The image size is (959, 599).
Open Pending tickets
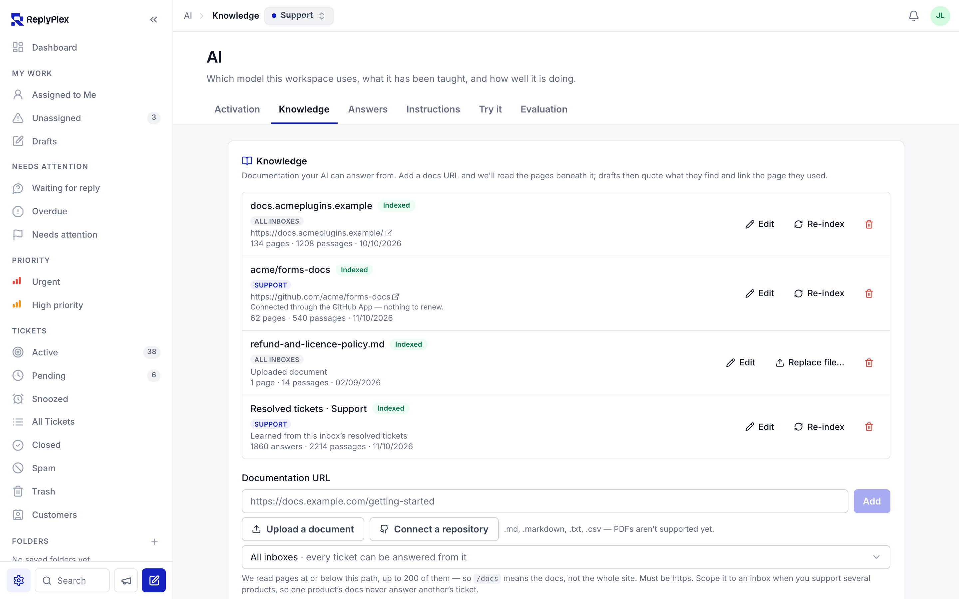pos(86,376)
